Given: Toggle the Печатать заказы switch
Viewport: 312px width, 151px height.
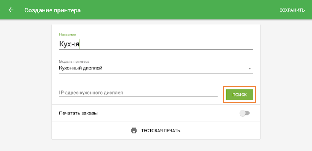Looking at the screenshot, I should coord(245,113).
